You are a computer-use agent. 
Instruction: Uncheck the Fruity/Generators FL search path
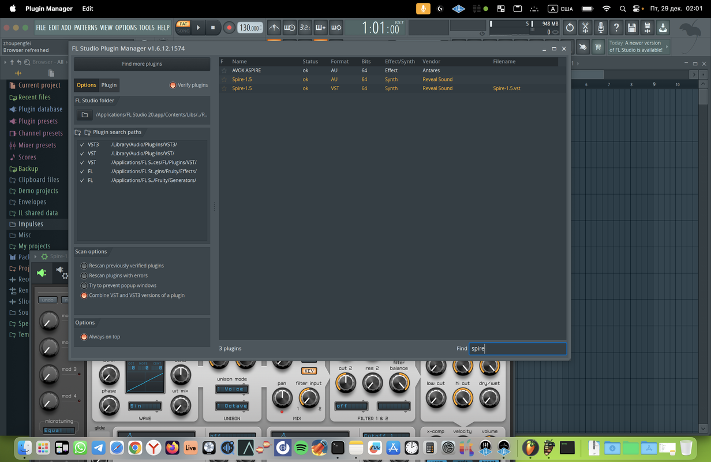pyautogui.click(x=83, y=180)
